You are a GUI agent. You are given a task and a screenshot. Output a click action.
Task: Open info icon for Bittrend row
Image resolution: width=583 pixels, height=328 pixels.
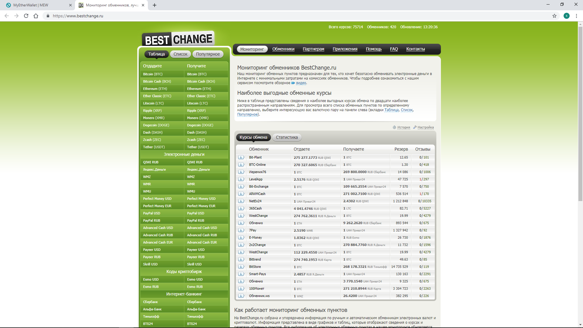click(x=241, y=259)
